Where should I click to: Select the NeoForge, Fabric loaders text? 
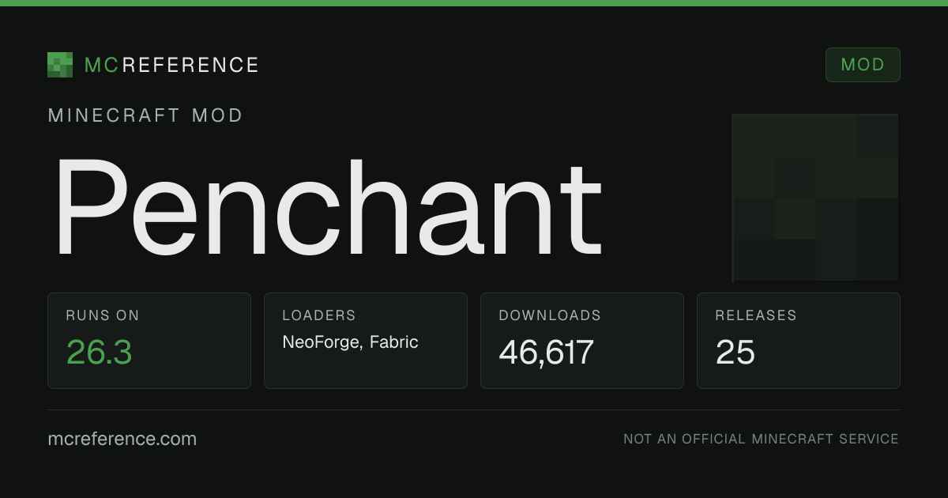click(x=350, y=342)
